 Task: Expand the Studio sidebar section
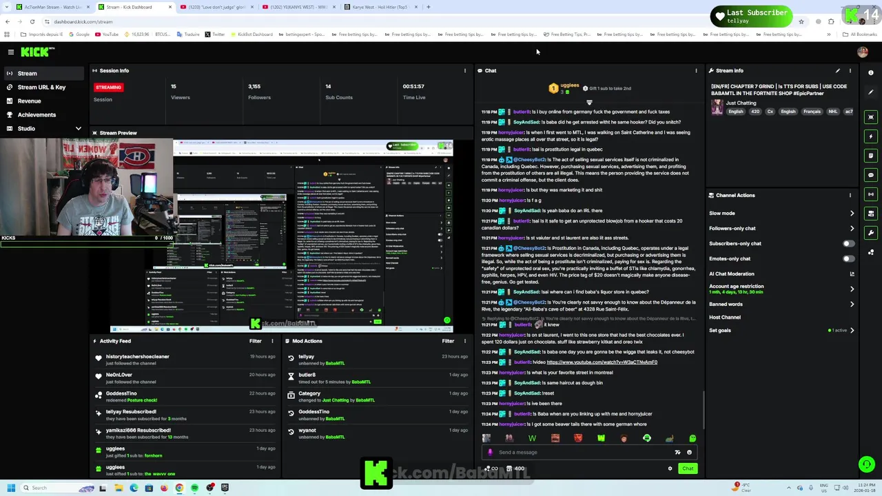[78, 129]
